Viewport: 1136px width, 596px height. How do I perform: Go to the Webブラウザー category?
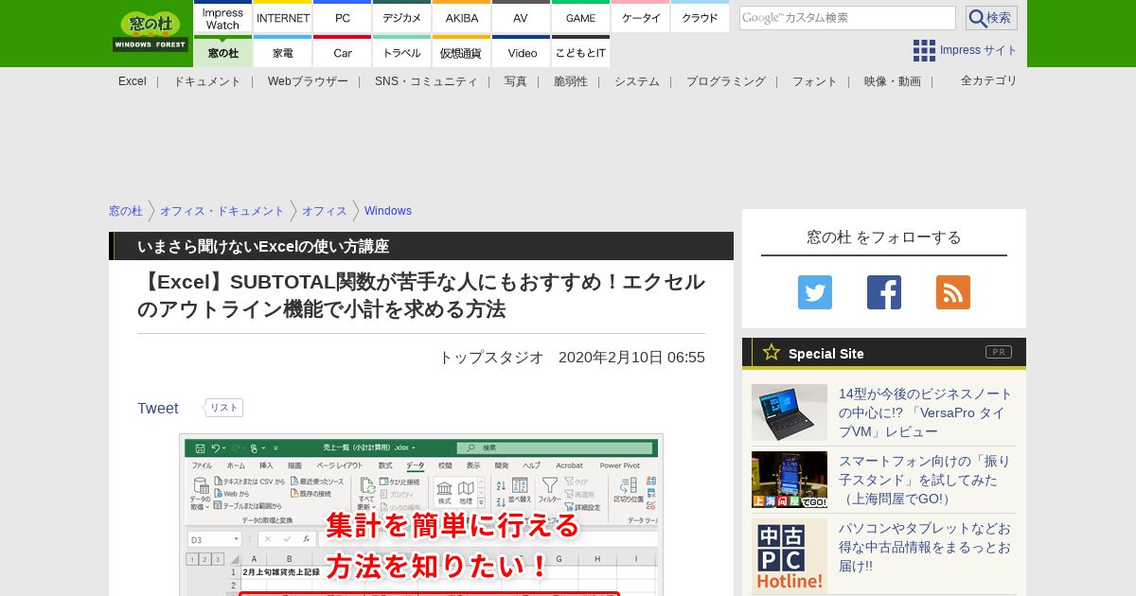pos(308,81)
